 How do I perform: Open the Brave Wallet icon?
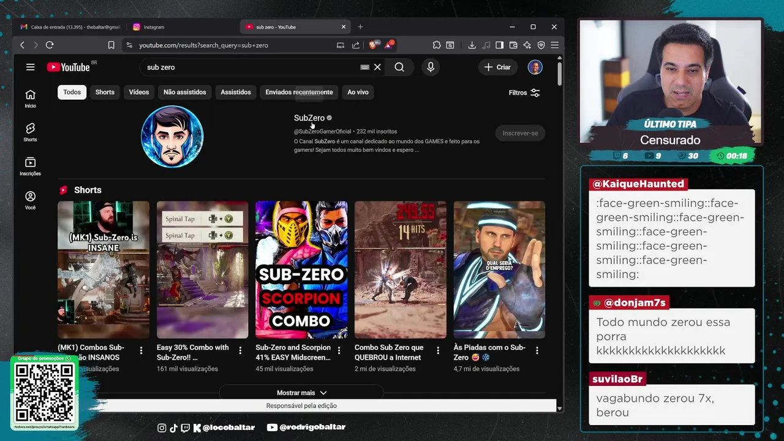(x=513, y=45)
